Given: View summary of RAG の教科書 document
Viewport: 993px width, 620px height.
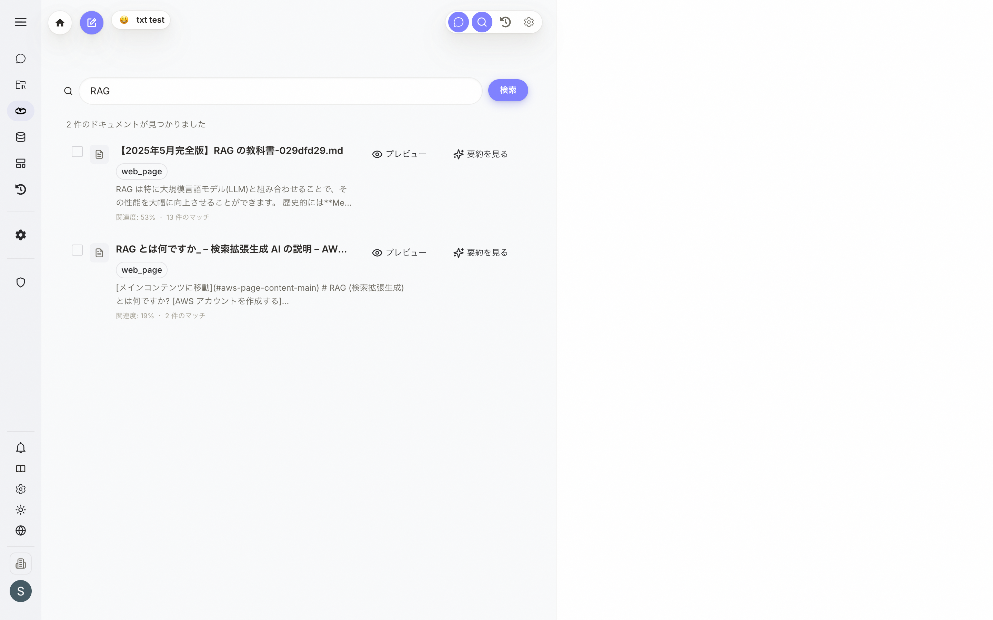Looking at the screenshot, I should click(x=481, y=154).
